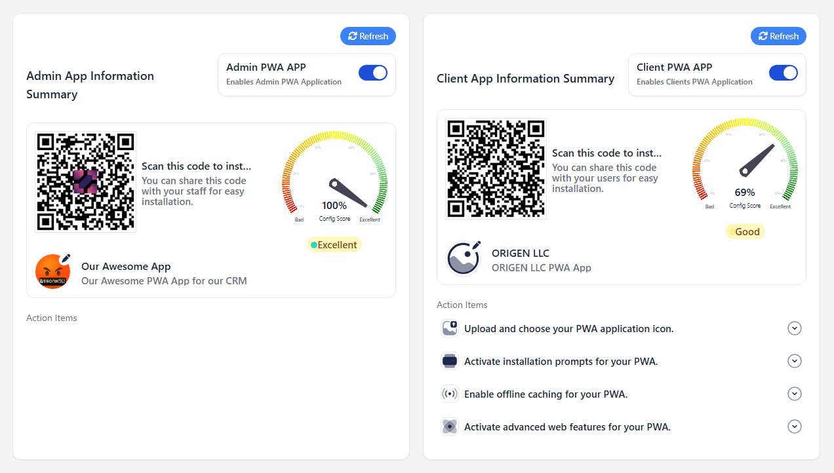Click the 'Our Awesome App' name text

click(126, 267)
